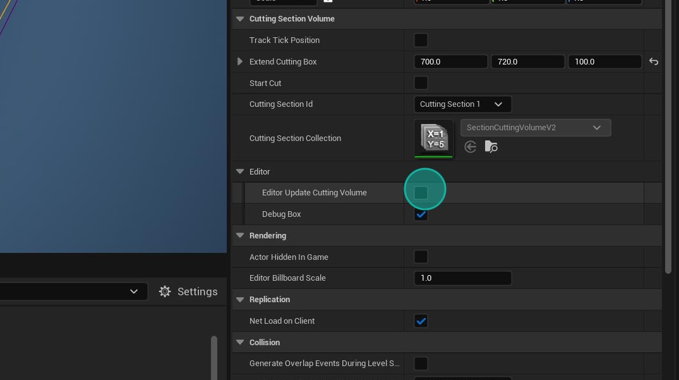The height and width of the screenshot is (380, 679).
Task: Select the Cutting Section Id label
Action: (281, 104)
